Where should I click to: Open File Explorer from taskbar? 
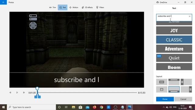(73, 107)
